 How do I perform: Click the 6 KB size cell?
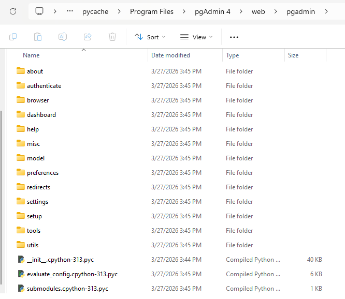coord(316,274)
